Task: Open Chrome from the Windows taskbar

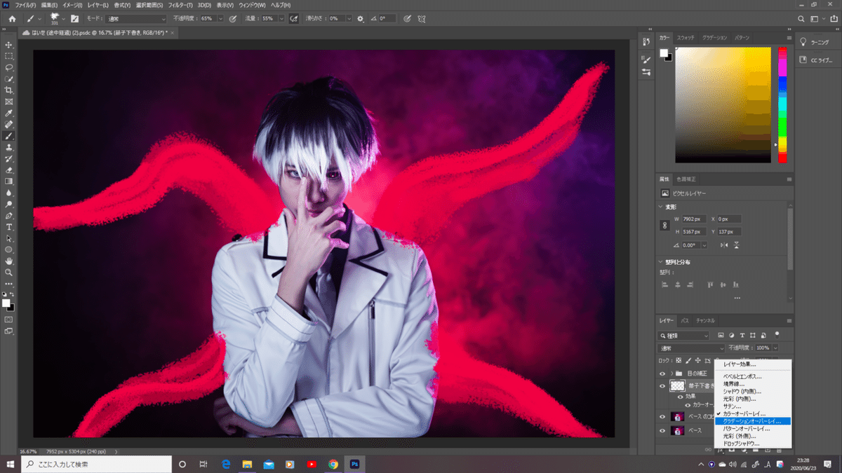Action: (333, 464)
